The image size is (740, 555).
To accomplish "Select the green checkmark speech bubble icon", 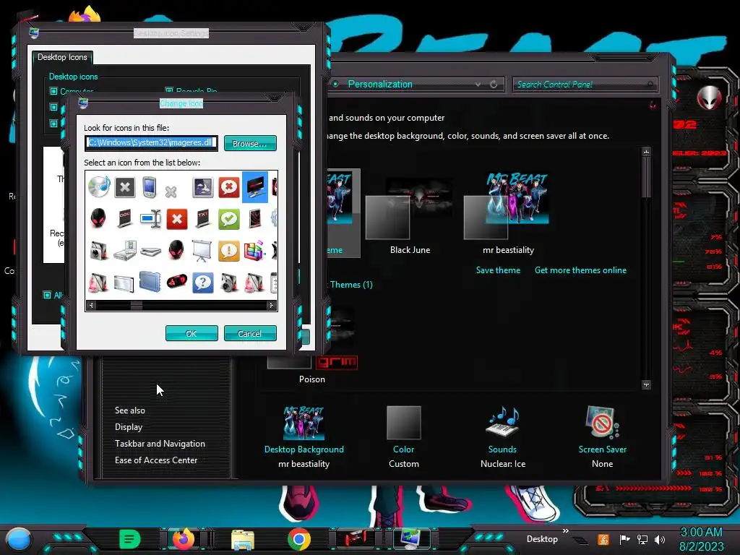I will point(229,219).
